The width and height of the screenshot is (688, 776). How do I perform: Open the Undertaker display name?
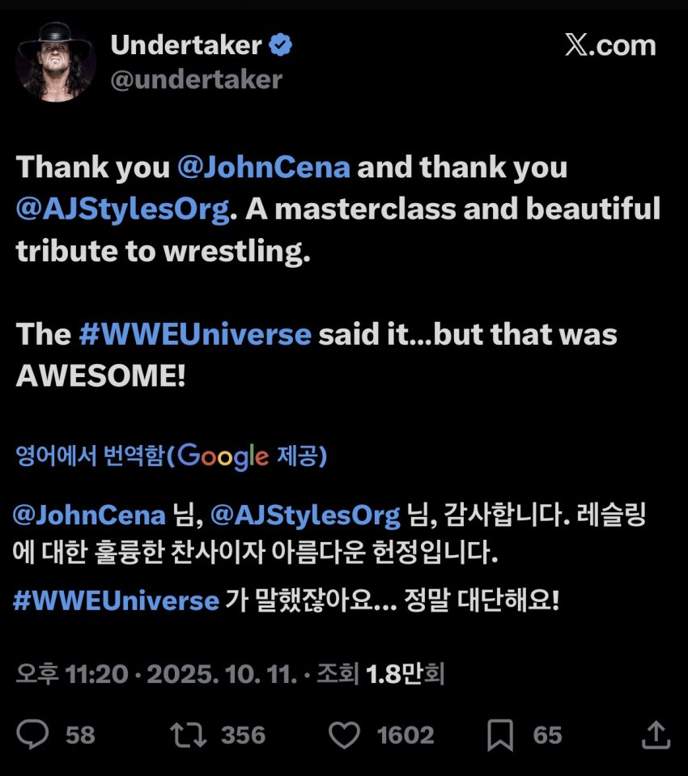188,46
